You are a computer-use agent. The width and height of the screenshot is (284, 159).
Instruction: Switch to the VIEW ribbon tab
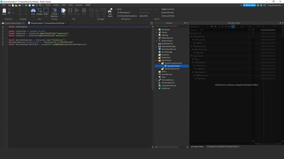71,5
